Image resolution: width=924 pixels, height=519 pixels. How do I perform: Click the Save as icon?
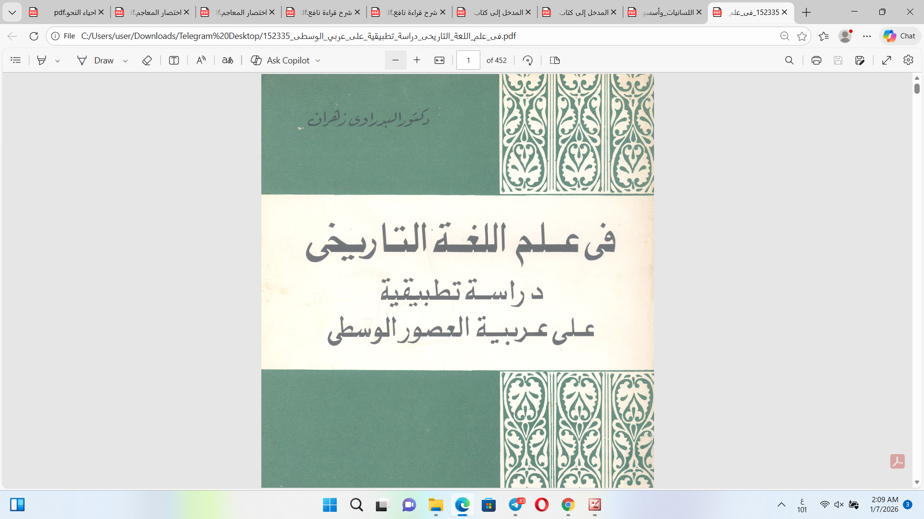(860, 60)
